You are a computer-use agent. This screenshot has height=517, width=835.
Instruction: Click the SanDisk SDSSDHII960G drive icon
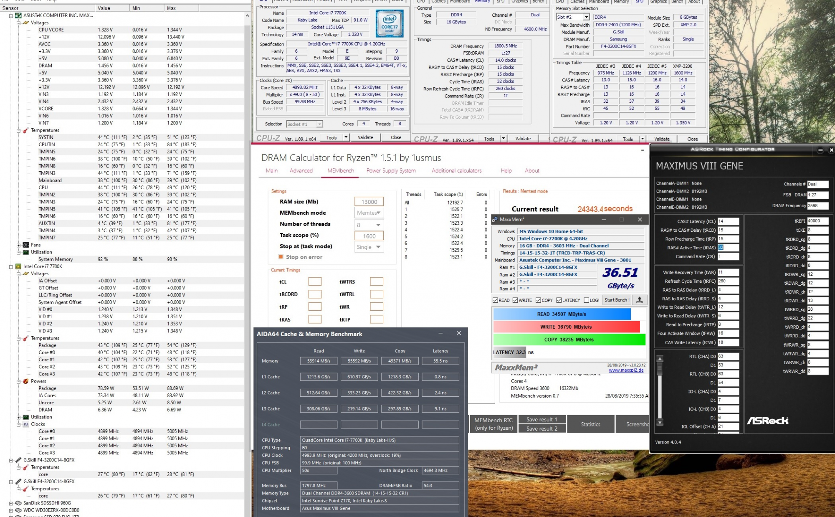[x=18, y=503]
